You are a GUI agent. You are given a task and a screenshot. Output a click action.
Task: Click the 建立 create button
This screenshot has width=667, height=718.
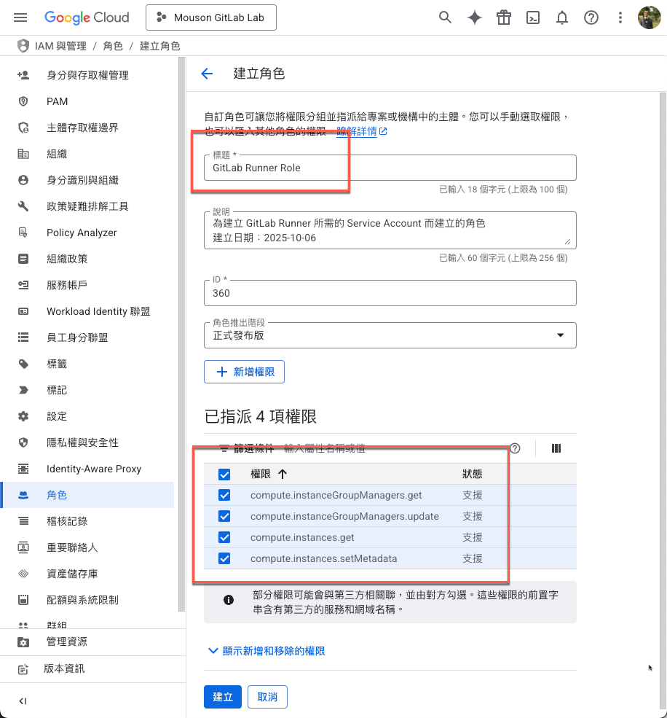(223, 697)
